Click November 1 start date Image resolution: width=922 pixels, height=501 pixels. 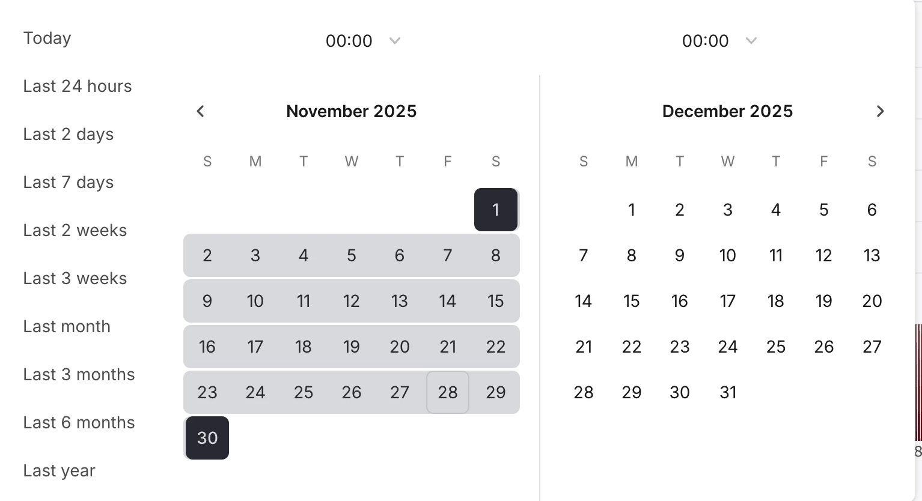coord(496,210)
